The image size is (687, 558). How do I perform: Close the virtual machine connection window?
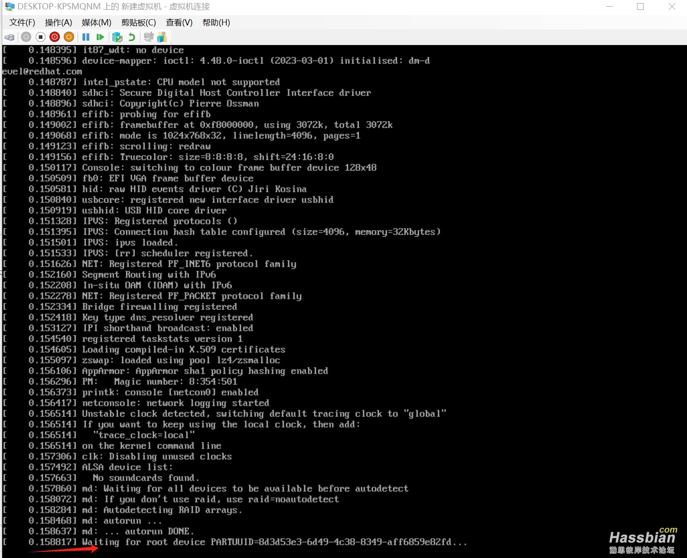(x=672, y=7)
